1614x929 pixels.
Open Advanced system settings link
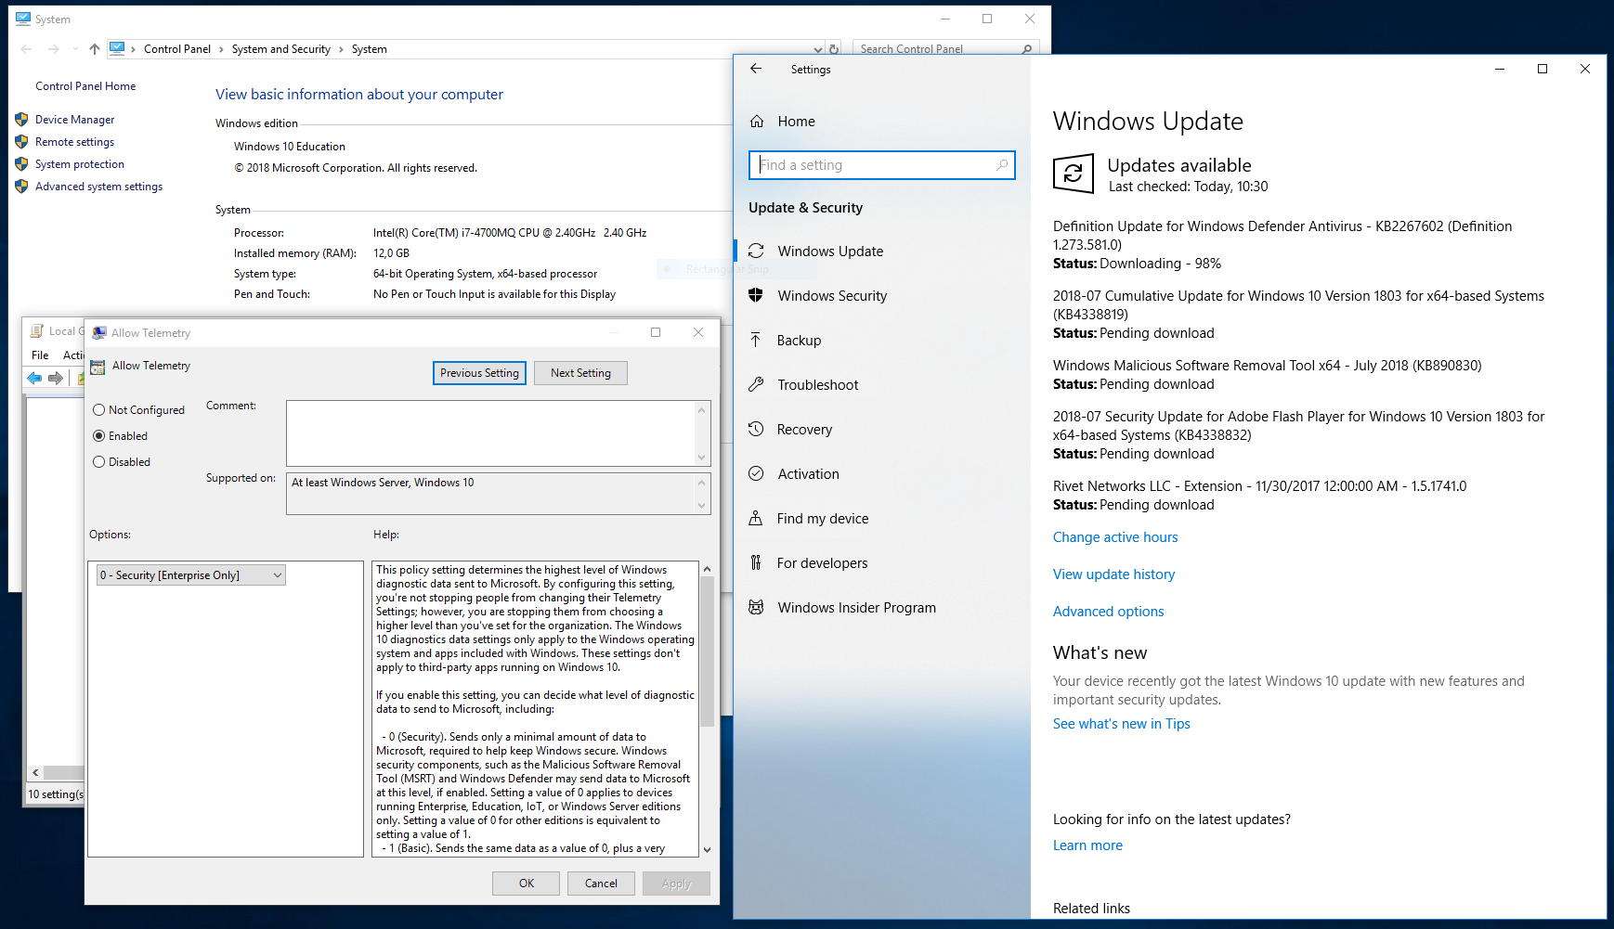pos(98,187)
